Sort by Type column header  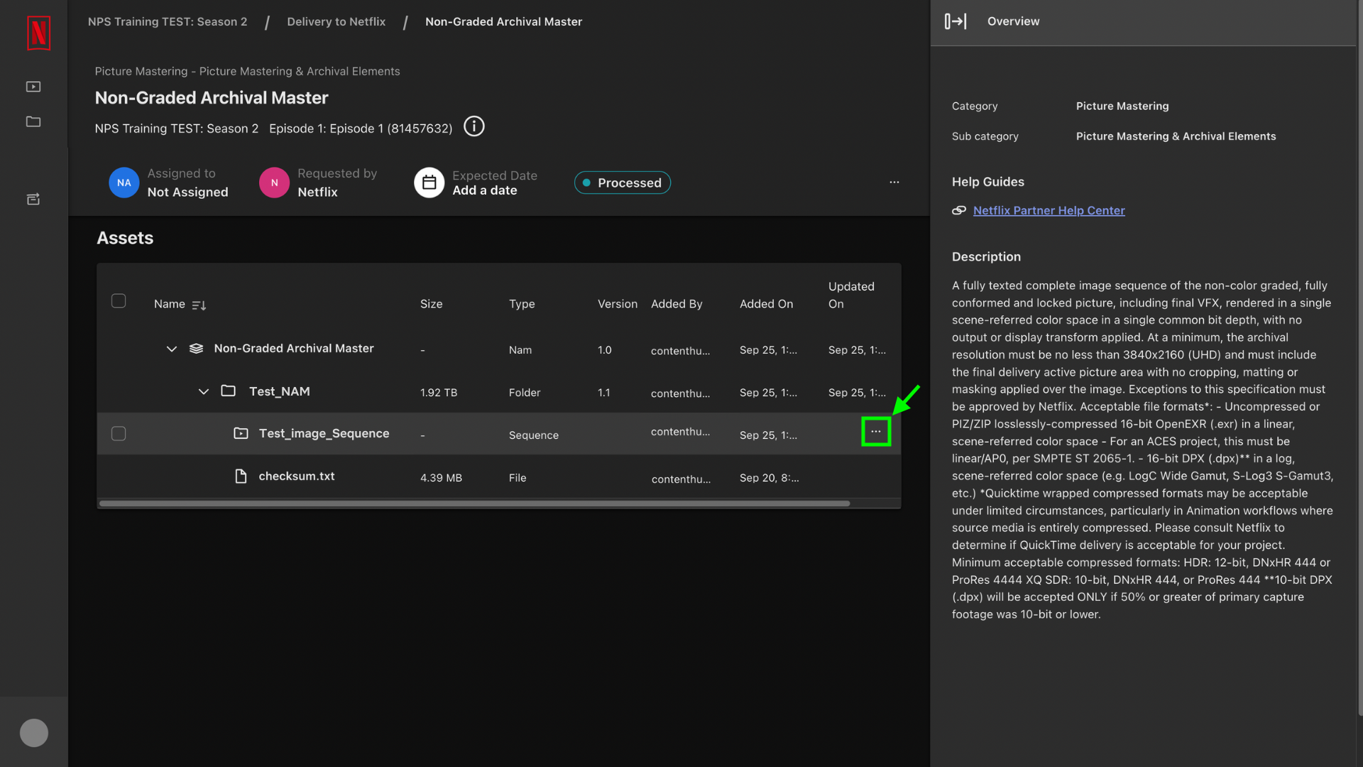[x=522, y=304]
